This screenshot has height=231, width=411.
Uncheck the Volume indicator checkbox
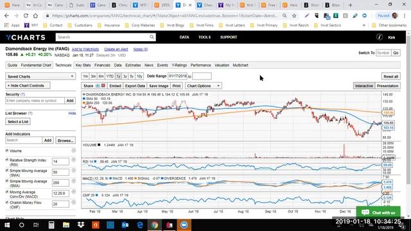click(x=7, y=151)
